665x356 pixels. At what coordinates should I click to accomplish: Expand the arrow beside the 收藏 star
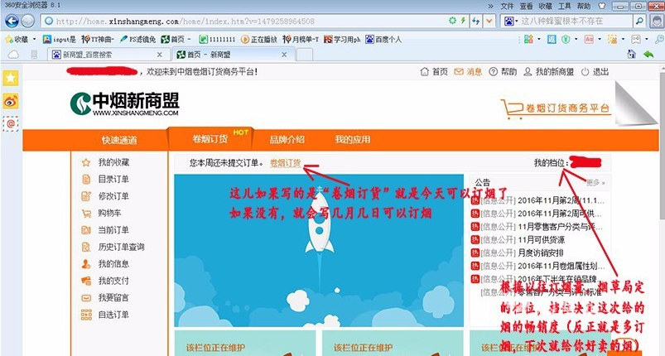34,40
